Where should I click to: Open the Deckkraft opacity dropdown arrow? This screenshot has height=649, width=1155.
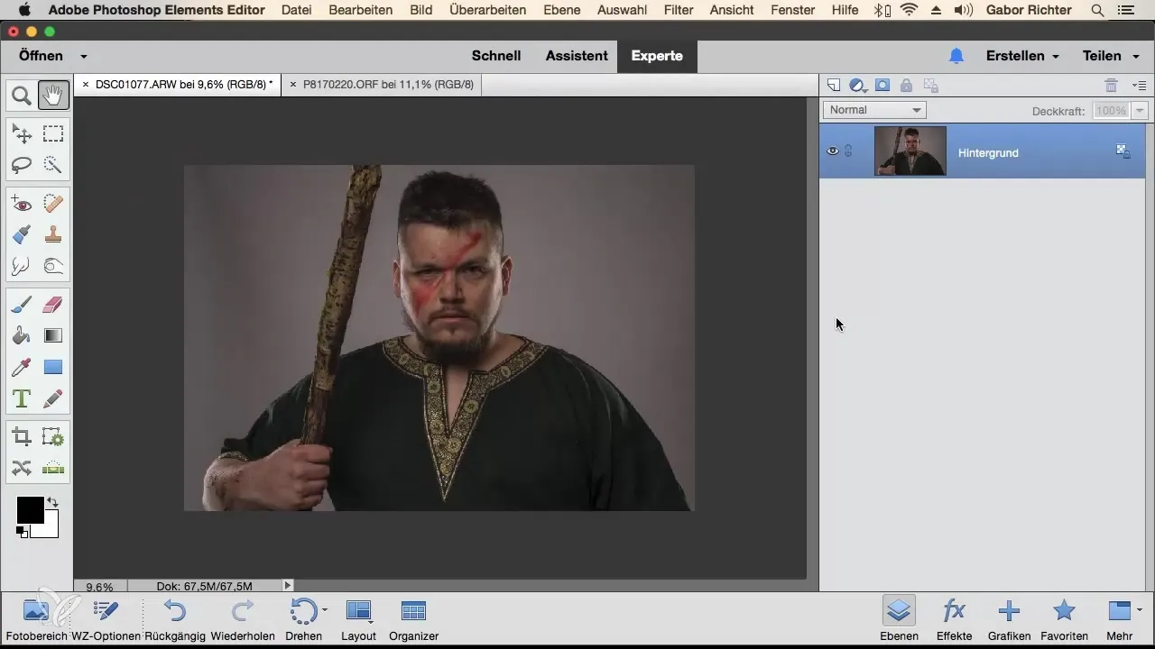click(x=1139, y=111)
